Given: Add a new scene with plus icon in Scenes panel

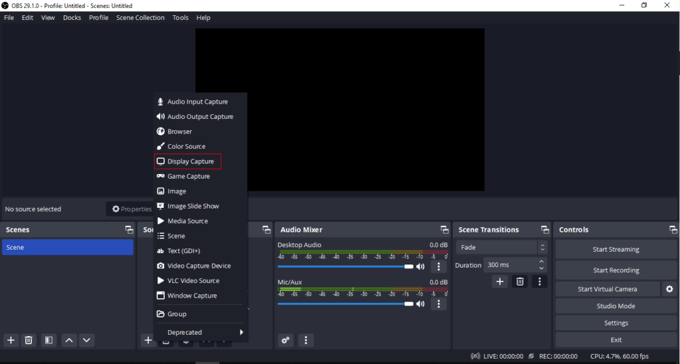Looking at the screenshot, I should (x=11, y=340).
